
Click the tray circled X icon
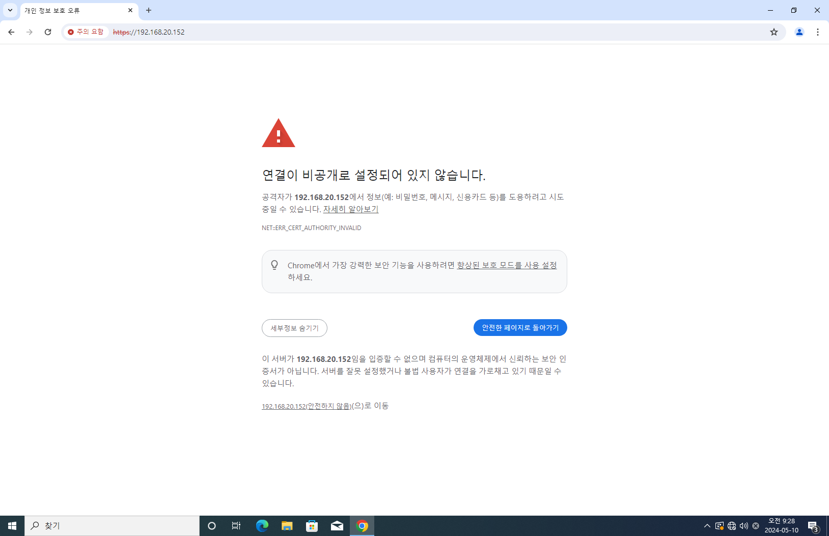(756, 526)
